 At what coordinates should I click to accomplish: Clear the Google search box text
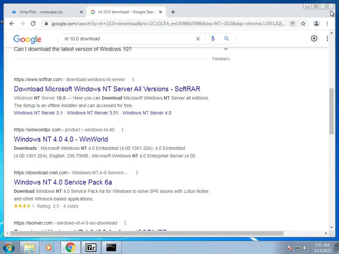(198, 39)
